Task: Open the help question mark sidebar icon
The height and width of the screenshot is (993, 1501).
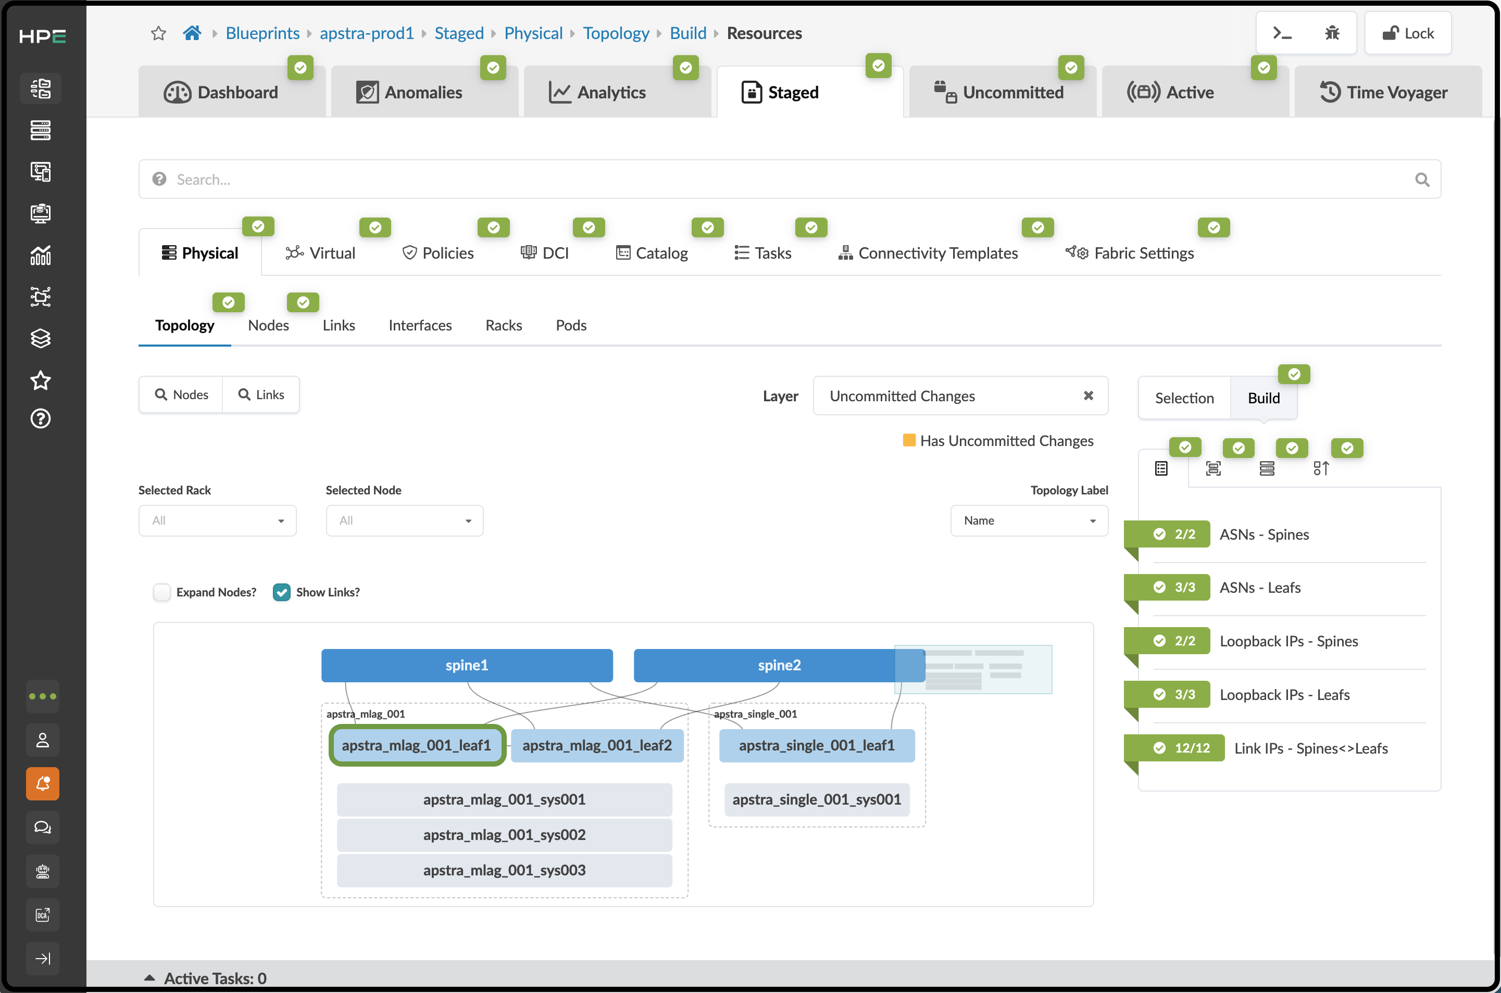Action: click(x=41, y=418)
